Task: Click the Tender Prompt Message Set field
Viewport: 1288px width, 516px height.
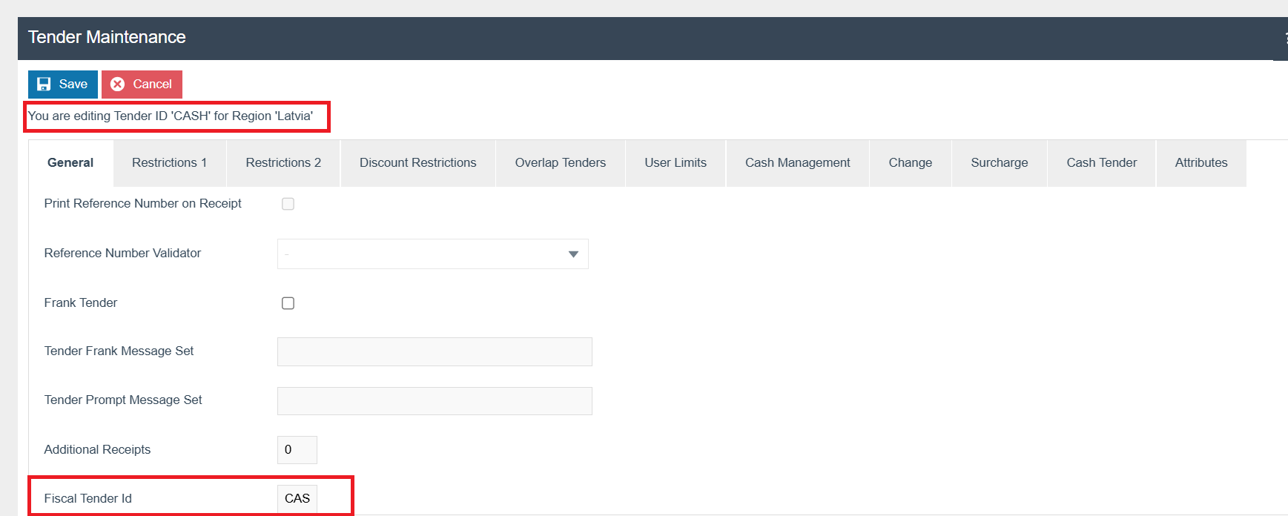Action: (435, 401)
